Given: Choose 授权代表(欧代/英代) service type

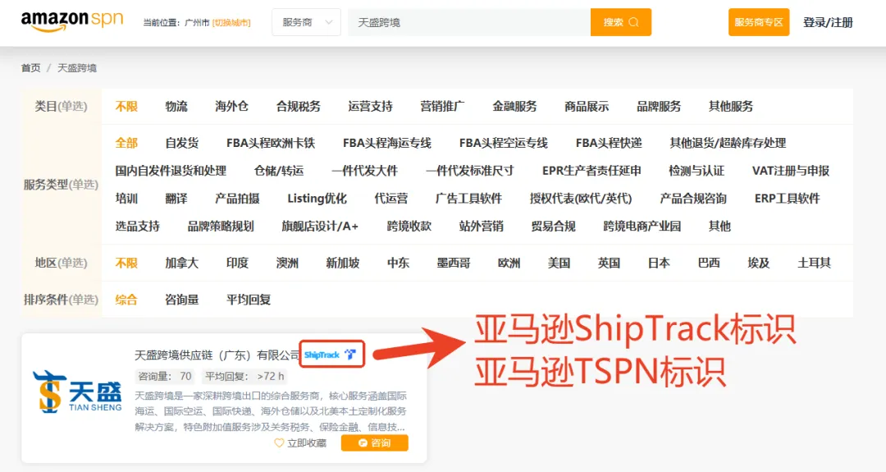Looking at the screenshot, I should (x=581, y=199).
